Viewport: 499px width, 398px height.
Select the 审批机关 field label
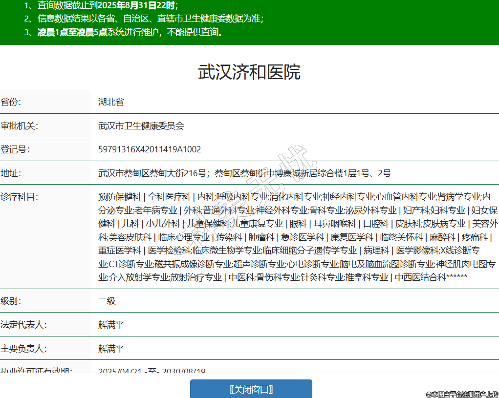(20, 126)
